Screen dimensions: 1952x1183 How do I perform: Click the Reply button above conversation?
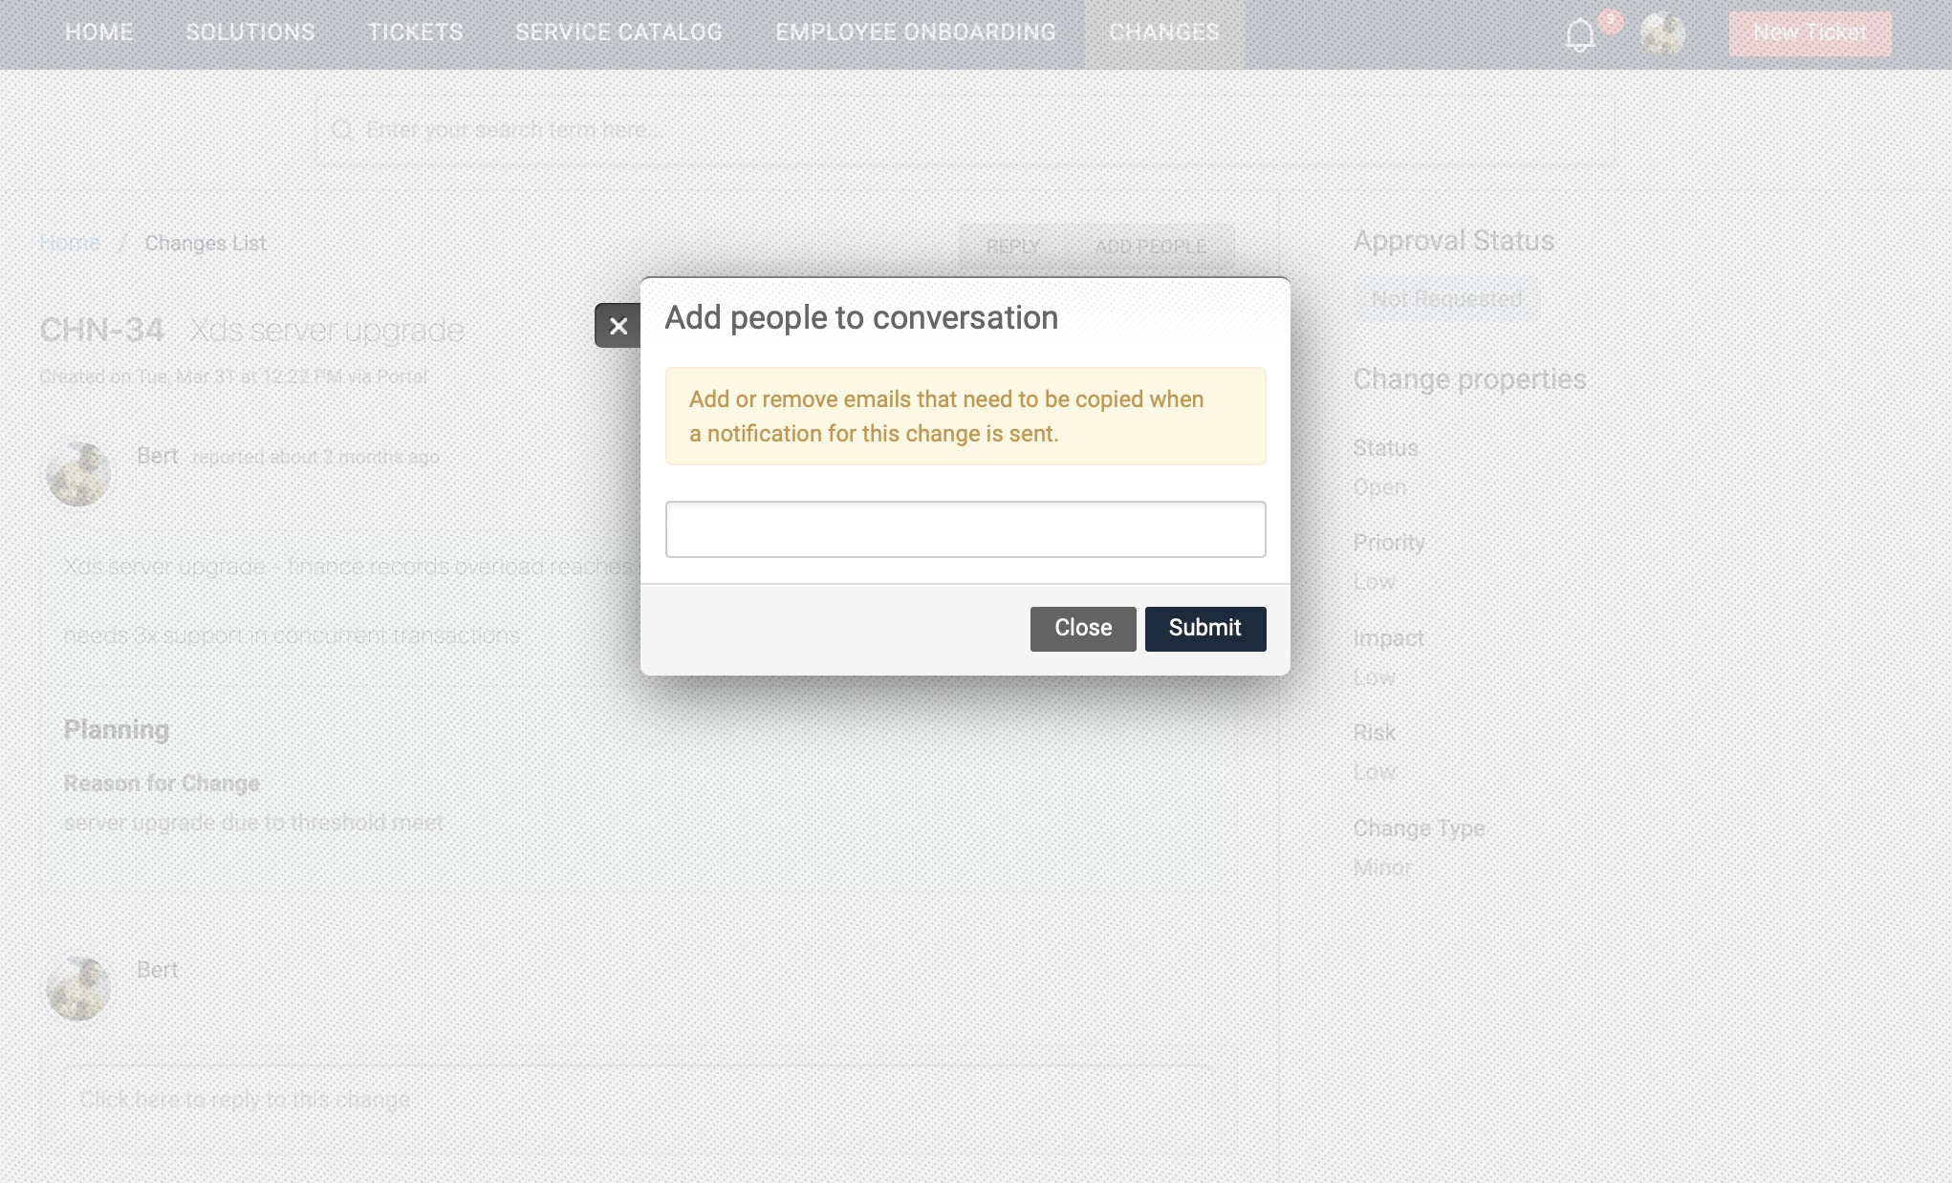(1011, 247)
